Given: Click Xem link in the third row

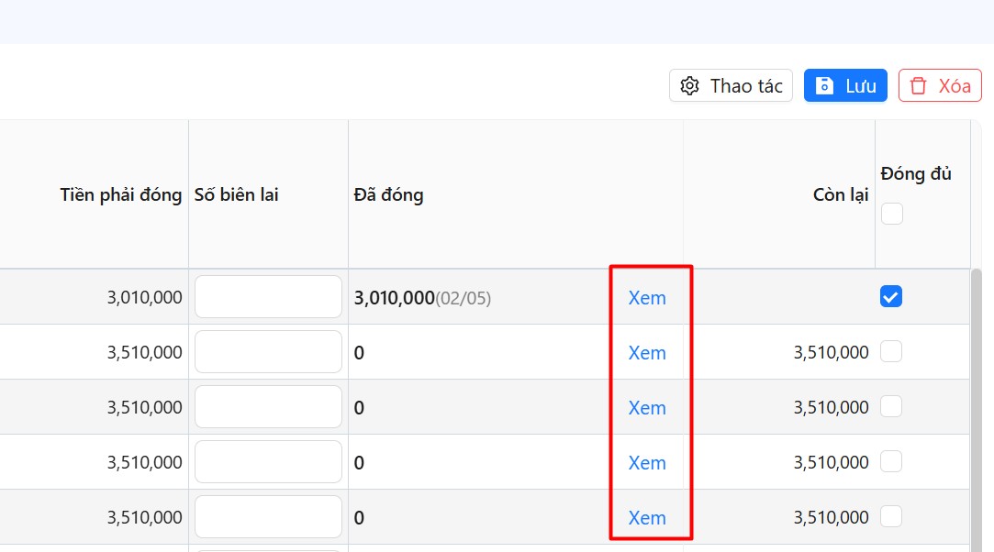Looking at the screenshot, I should click(647, 408).
